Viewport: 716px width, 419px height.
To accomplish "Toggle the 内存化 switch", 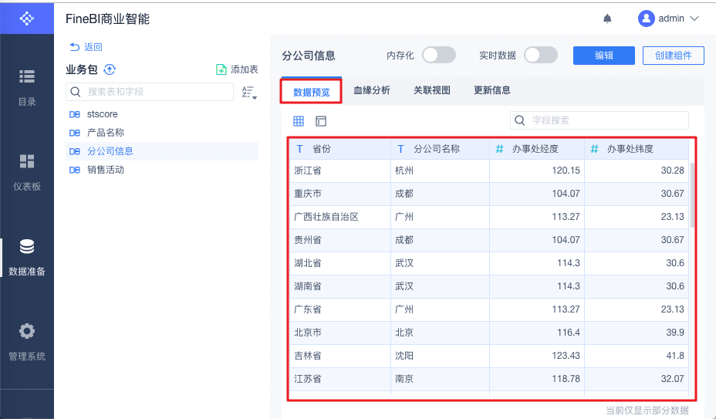I will tap(439, 55).
